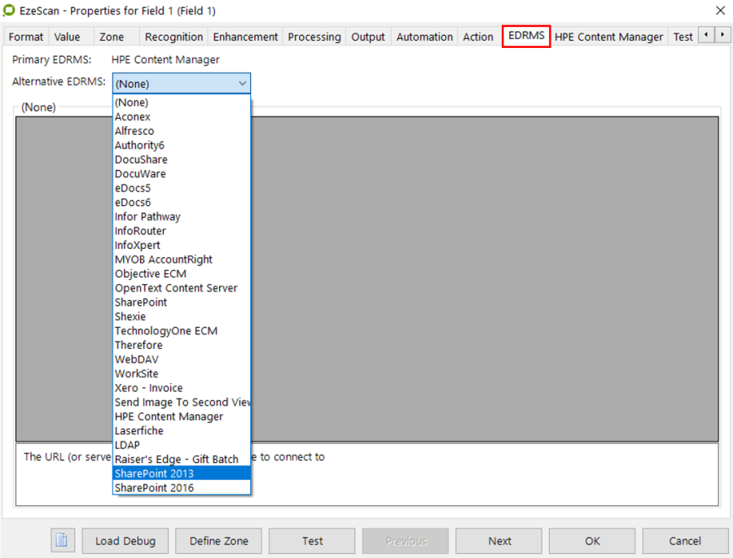Image resolution: width=733 pixels, height=558 pixels.
Task: Click the Define Zone button
Action: [219, 541]
